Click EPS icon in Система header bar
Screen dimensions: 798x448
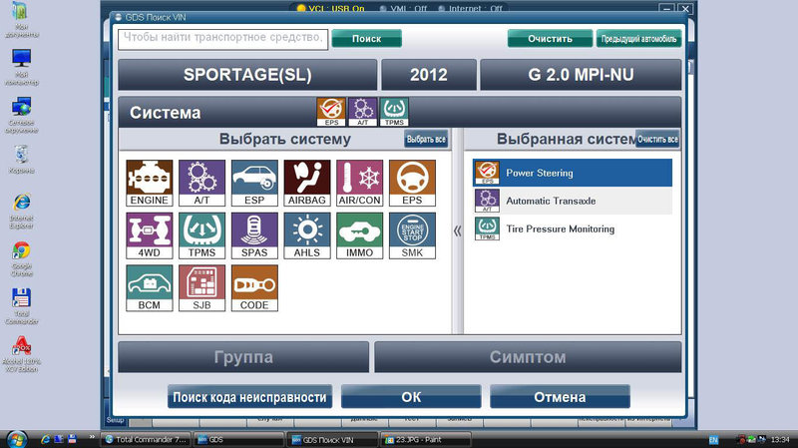point(331,112)
